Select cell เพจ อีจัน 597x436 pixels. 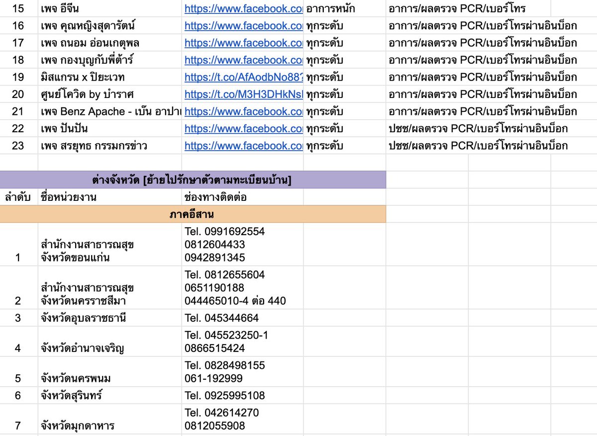(x=110, y=8)
